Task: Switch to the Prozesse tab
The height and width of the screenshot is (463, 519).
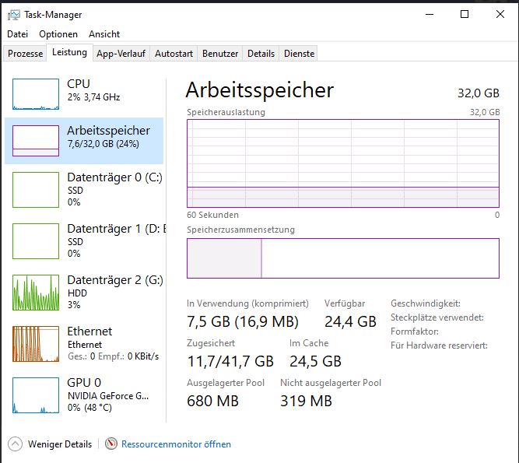Action: pyautogui.click(x=25, y=54)
